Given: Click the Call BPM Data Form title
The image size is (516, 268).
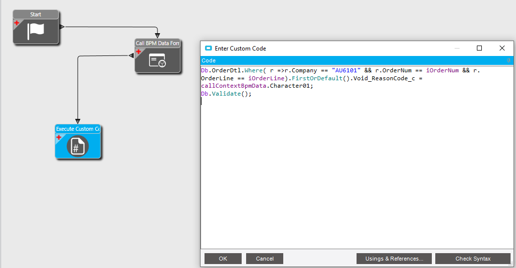Looking at the screenshot, I should (157, 43).
